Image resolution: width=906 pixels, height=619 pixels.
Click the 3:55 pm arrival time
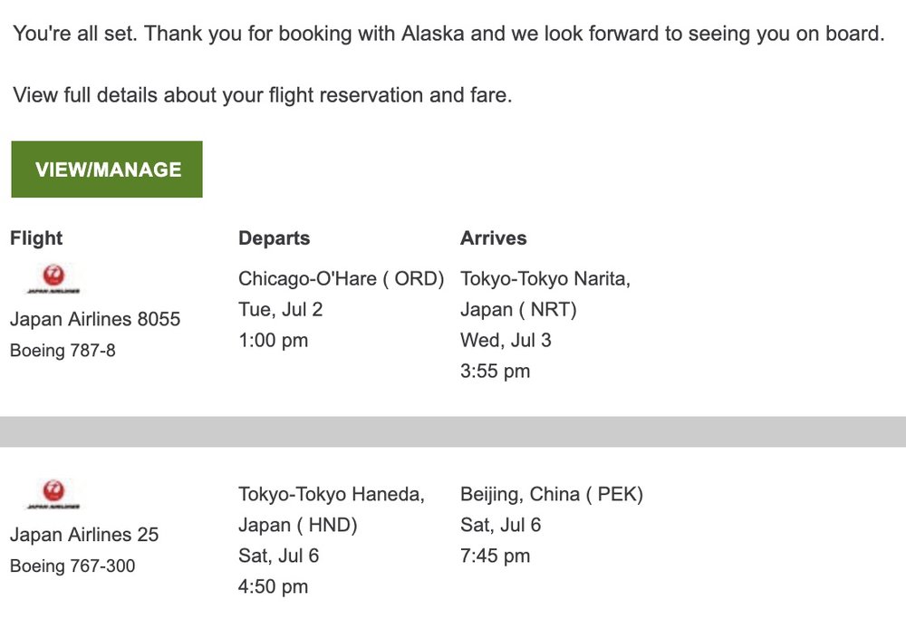click(x=495, y=372)
